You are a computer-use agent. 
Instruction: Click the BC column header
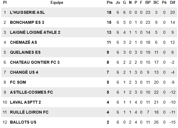(156, 3)
